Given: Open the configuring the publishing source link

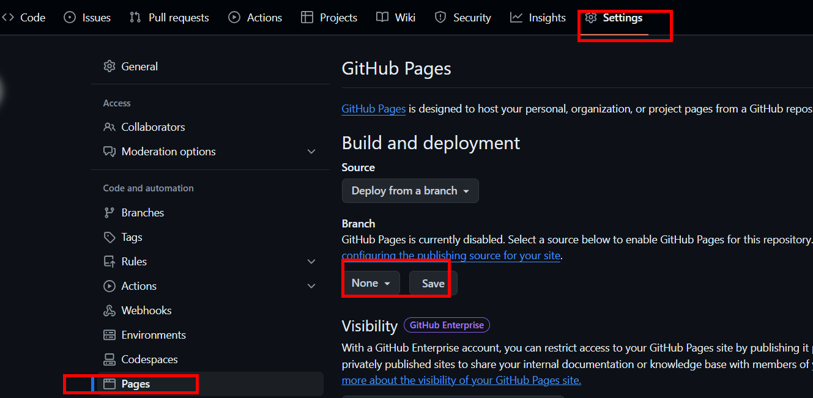Looking at the screenshot, I should (x=451, y=256).
